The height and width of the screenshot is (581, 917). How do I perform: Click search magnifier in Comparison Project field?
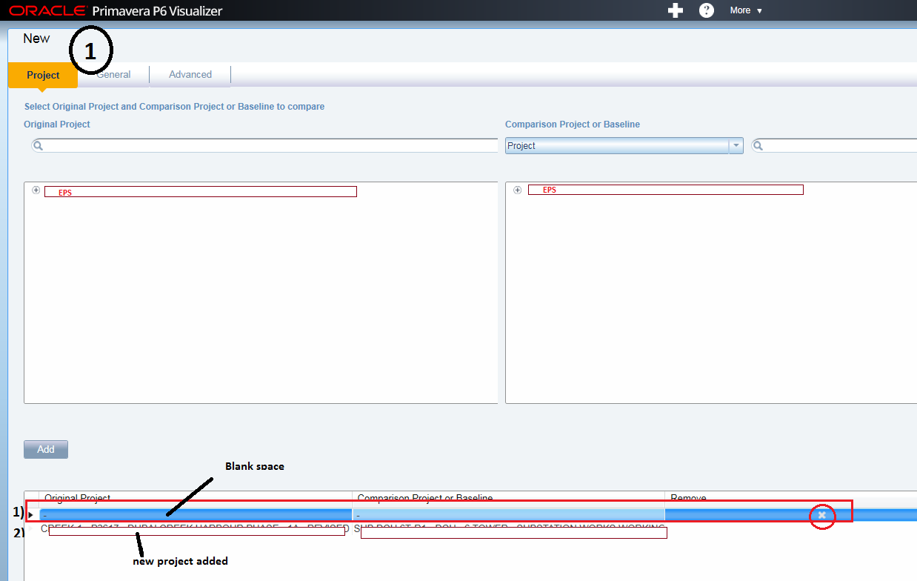(758, 146)
